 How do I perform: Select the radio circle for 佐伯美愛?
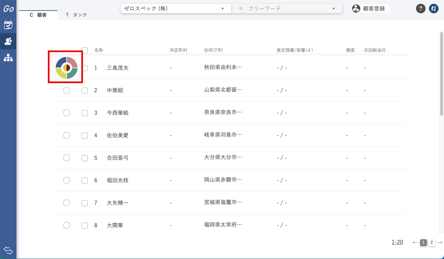tap(67, 135)
